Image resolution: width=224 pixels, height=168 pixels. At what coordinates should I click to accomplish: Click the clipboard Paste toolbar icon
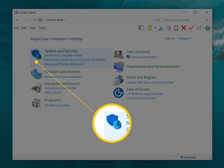[x=176, y=28]
